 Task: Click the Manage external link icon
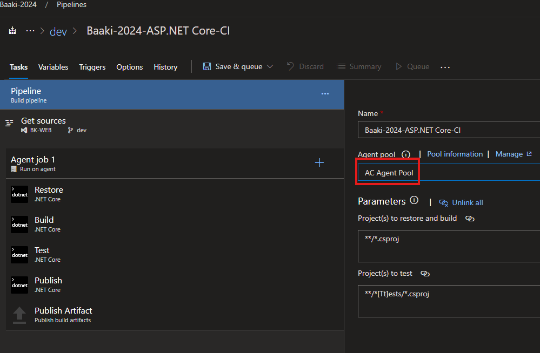529,154
